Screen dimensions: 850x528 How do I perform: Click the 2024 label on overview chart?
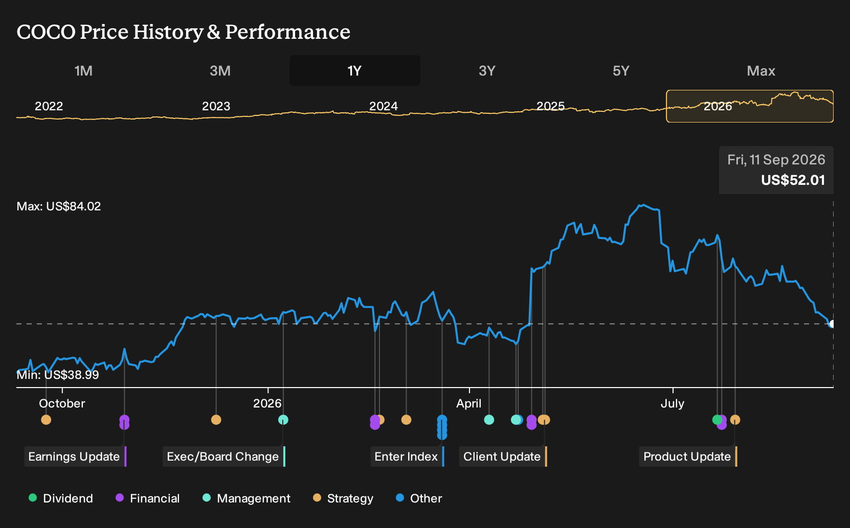[384, 106]
